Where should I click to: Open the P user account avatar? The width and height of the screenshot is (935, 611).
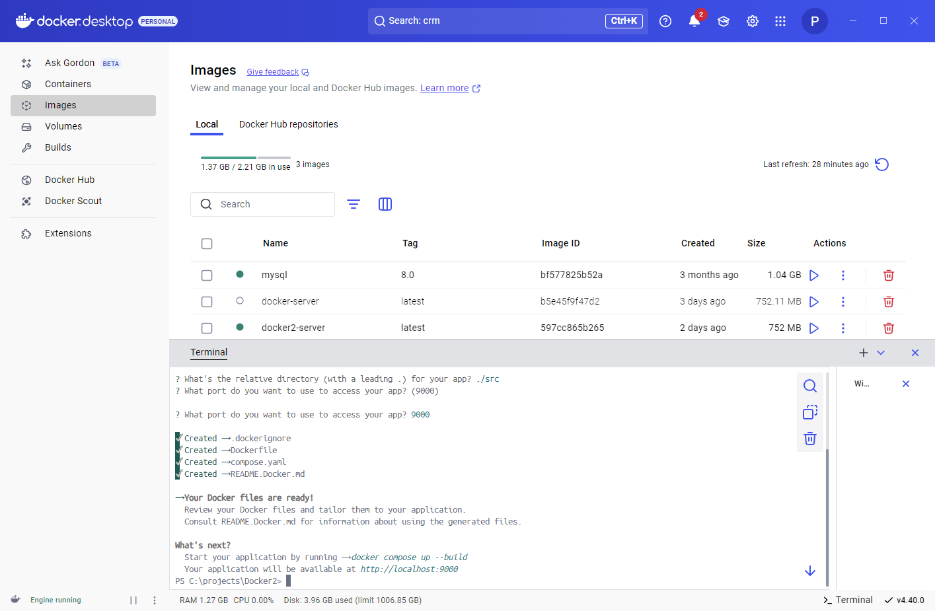pyautogui.click(x=815, y=21)
